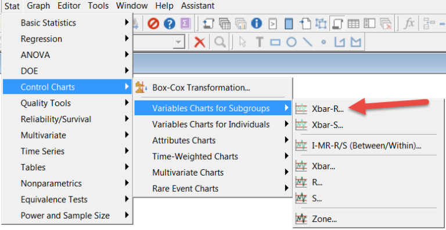Select the ellipse drawing tool
This screenshot has width=446, height=230.
[291, 42]
